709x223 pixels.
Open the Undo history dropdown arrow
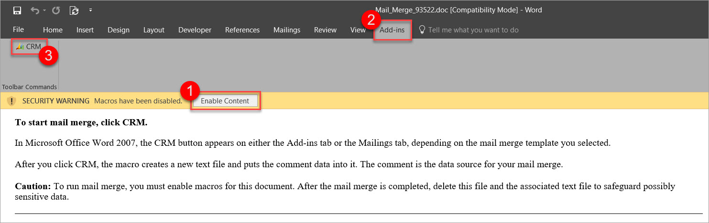click(44, 10)
